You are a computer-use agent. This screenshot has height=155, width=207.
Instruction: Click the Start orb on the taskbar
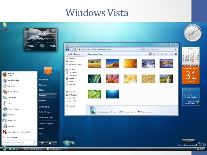point(4,149)
